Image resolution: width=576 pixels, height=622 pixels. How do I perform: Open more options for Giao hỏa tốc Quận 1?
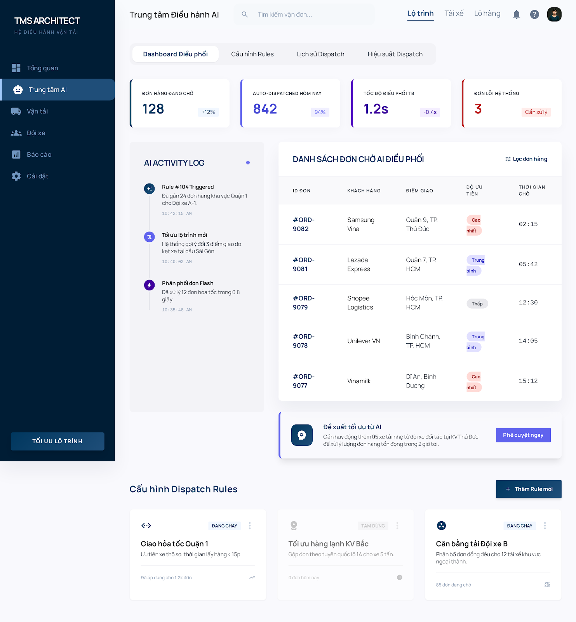[250, 526]
